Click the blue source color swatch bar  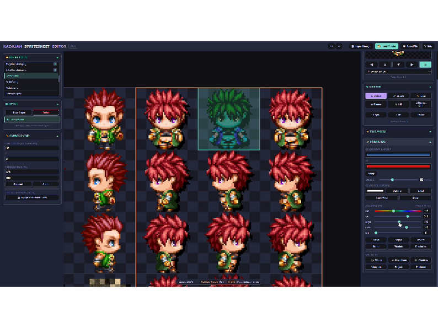[398, 154]
